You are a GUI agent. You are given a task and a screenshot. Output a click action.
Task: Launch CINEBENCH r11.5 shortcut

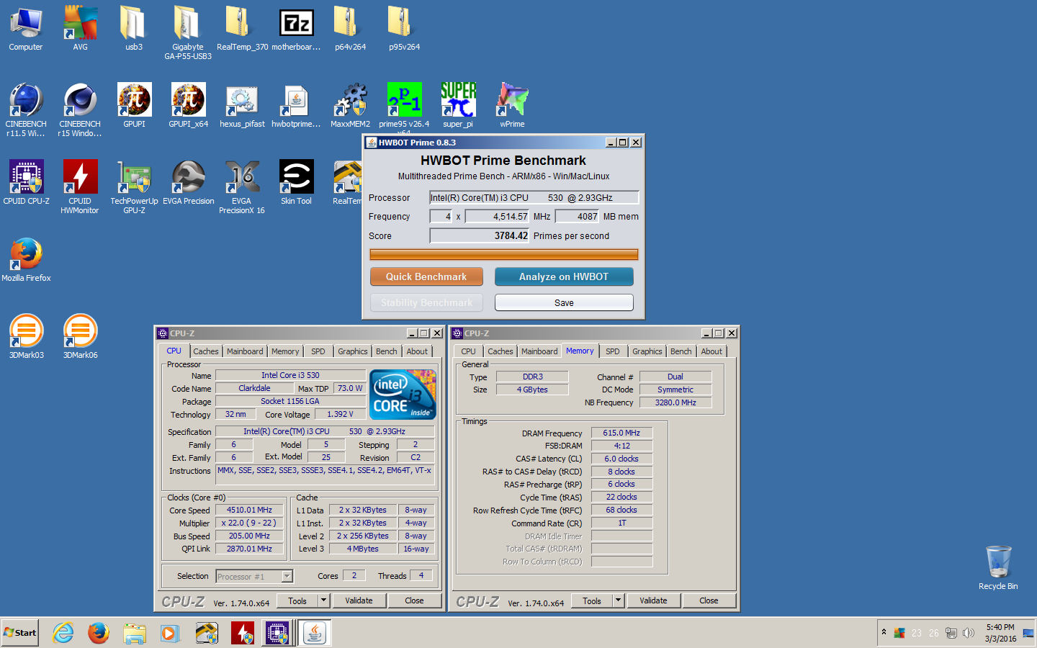pos(26,109)
